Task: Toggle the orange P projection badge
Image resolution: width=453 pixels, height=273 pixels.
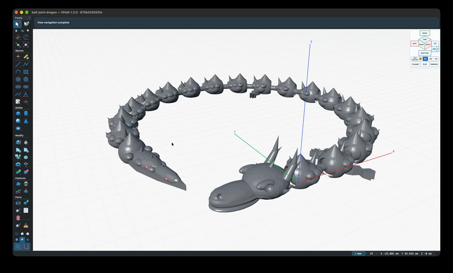Action: (420, 59)
